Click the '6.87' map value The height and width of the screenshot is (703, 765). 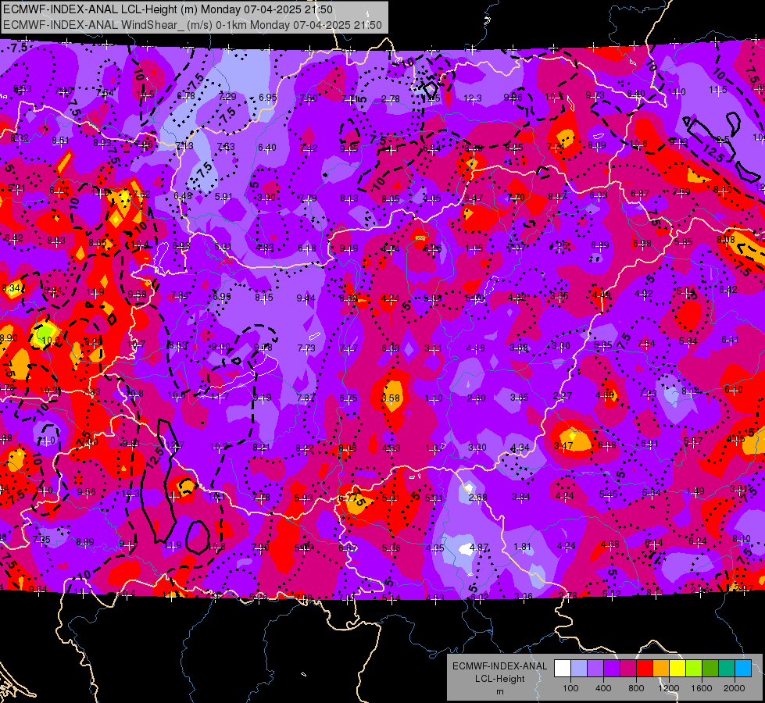point(640,194)
